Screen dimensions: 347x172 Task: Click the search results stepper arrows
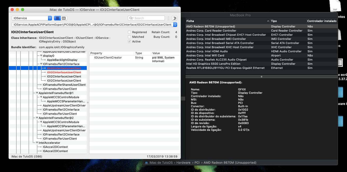pos(168,18)
